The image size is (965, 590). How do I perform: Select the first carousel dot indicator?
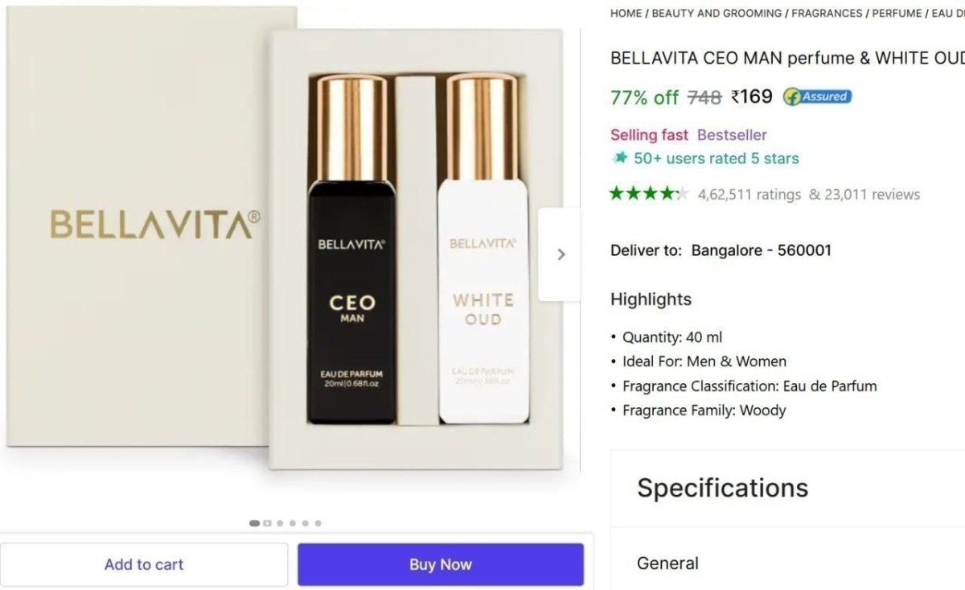click(x=253, y=522)
